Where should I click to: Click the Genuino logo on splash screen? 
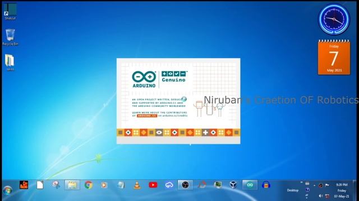coord(174,76)
